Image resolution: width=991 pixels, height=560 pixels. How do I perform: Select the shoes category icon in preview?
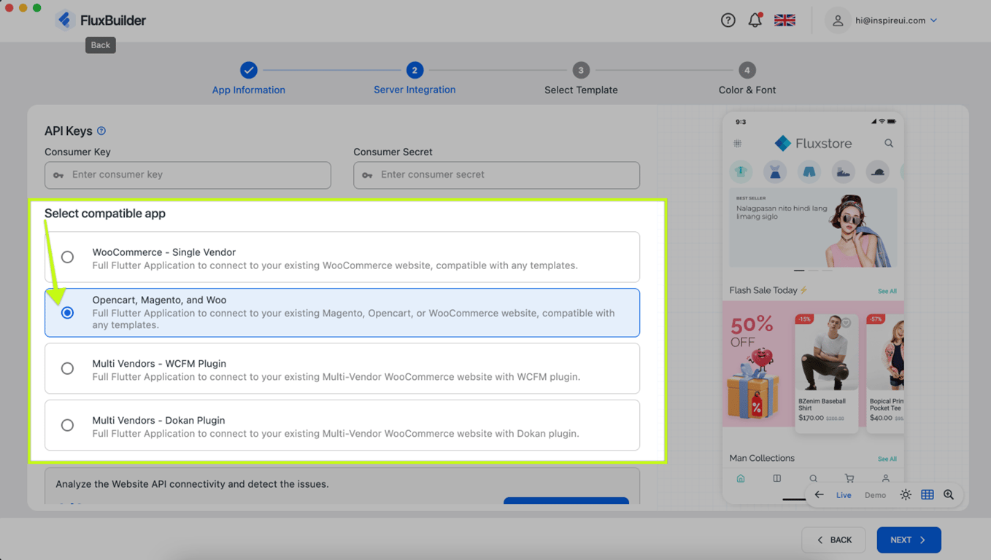(x=843, y=172)
